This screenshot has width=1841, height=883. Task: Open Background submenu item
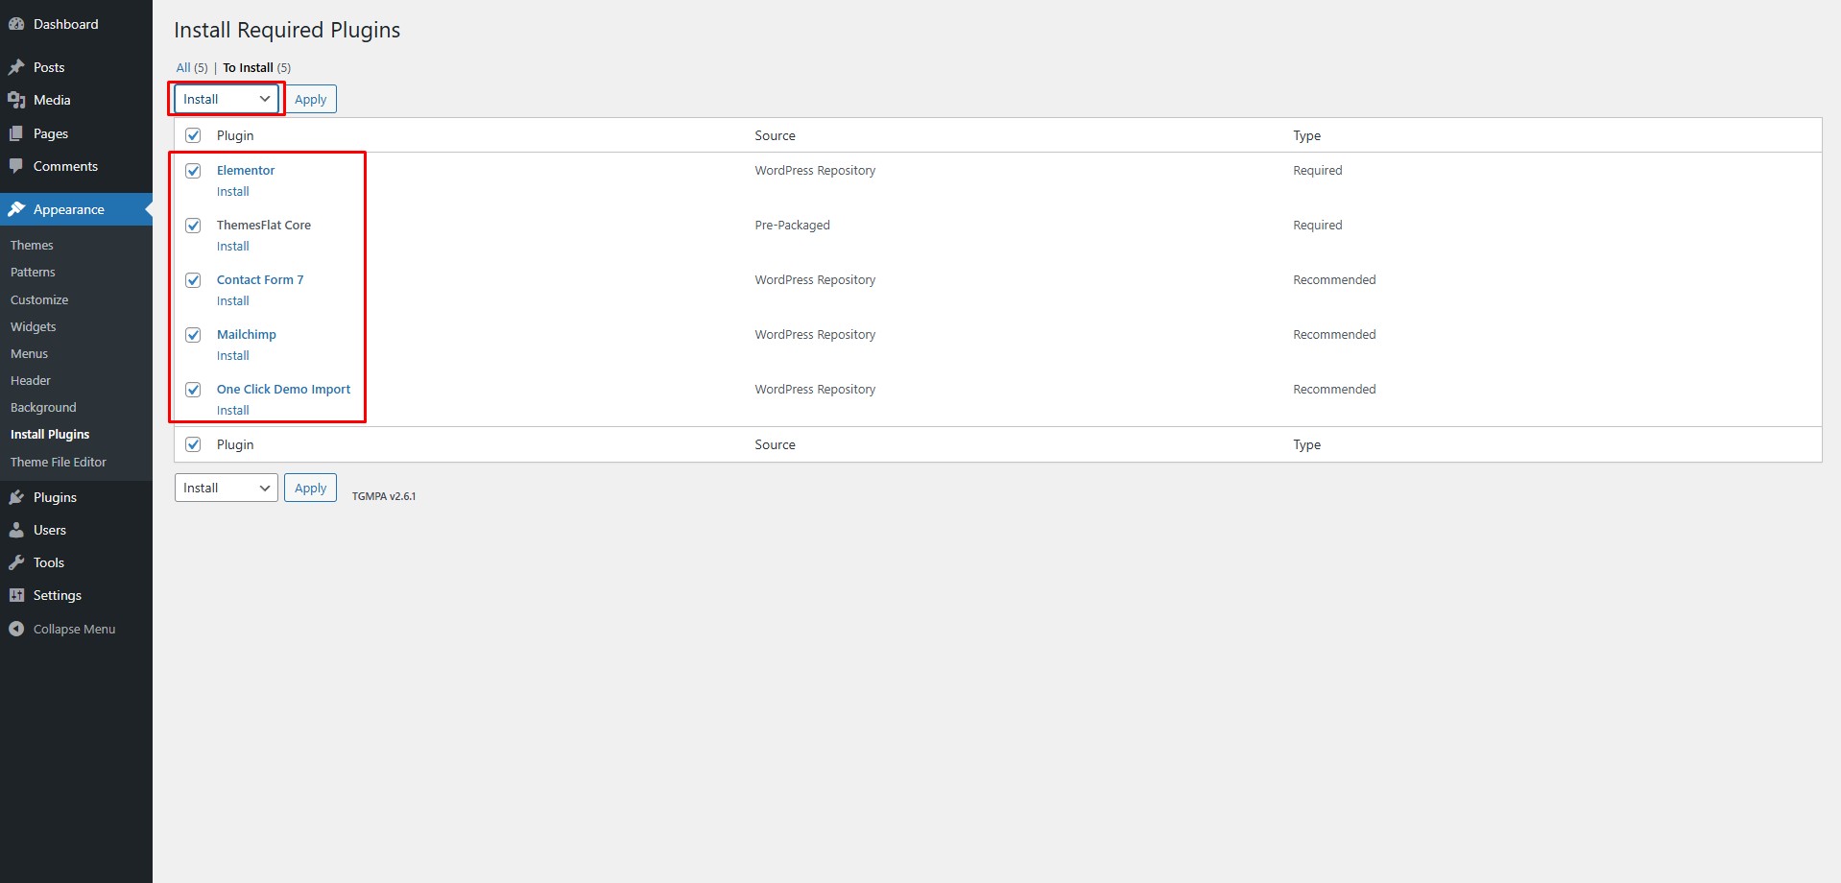[x=43, y=407]
